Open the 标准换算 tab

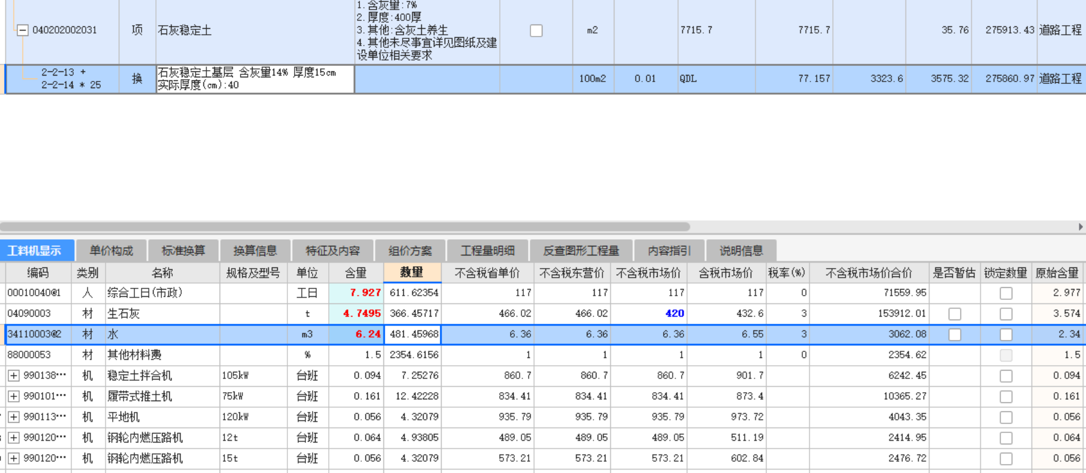click(x=183, y=251)
